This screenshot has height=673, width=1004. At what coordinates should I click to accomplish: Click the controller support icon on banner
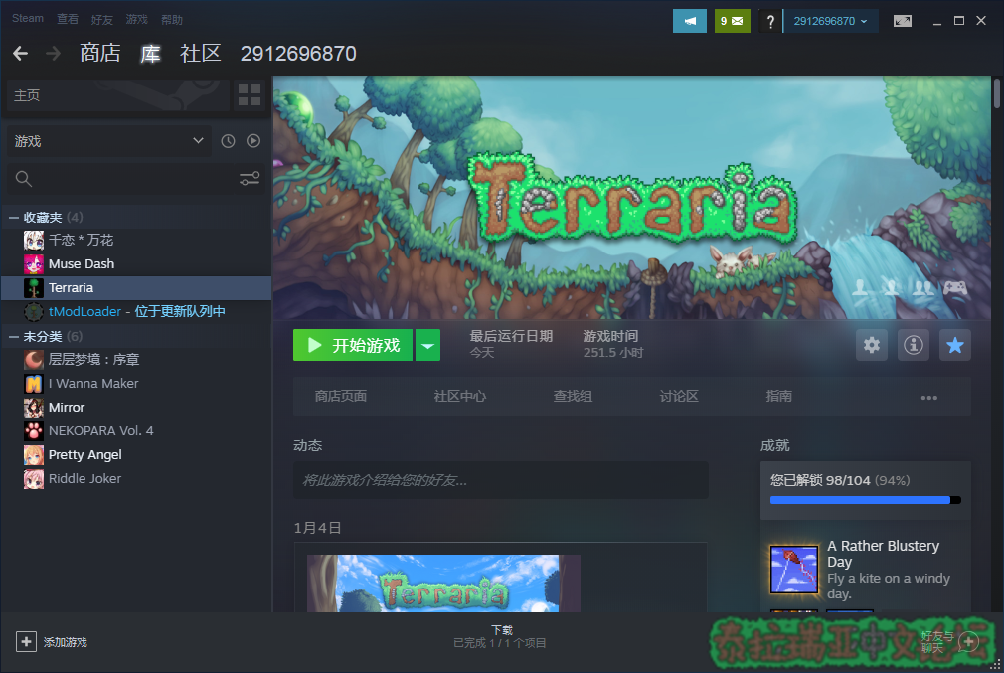click(954, 288)
